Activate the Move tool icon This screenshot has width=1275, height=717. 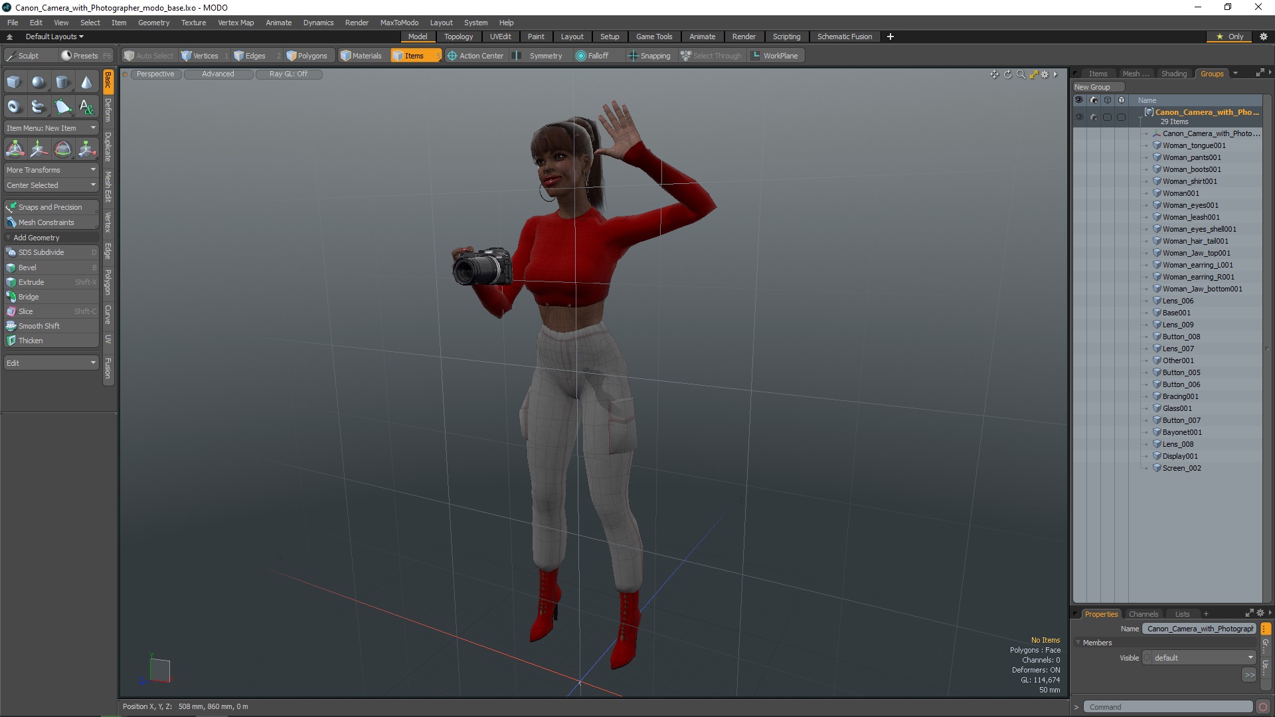tap(39, 149)
